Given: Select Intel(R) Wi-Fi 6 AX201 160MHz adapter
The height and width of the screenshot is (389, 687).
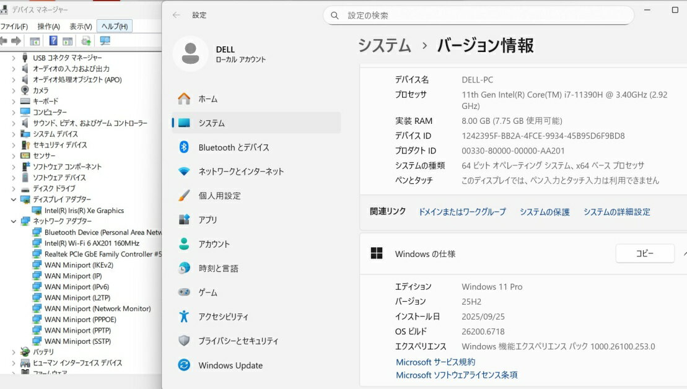Looking at the screenshot, I should click(x=92, y=243).
